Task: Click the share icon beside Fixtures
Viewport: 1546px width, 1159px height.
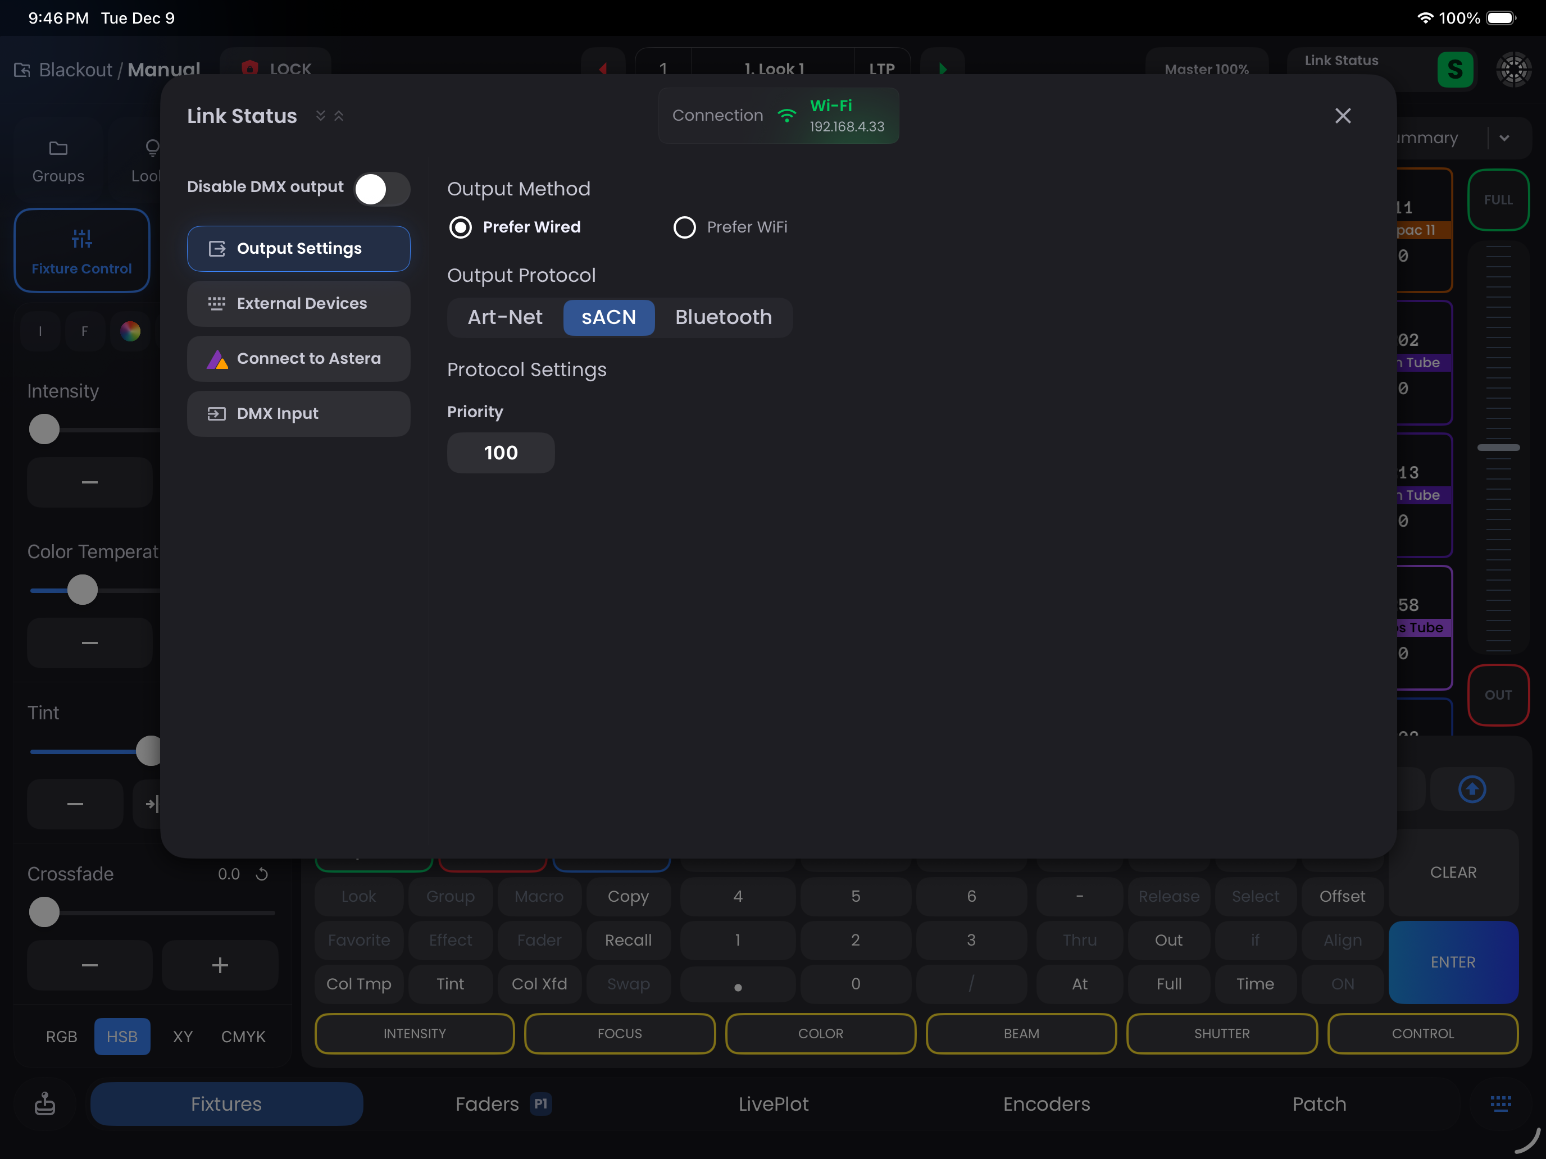Action: click(45, 1103)
